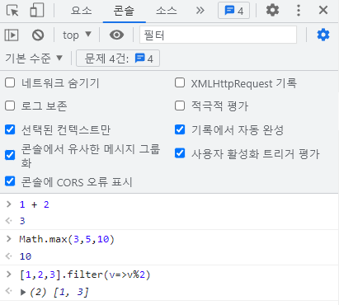Uncheck 콘솔에 CORS 오류 표시 checkbox
This screenshot has width=339, height=305.
point(10,181)
